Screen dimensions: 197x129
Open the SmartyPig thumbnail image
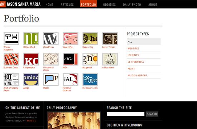[x=71, y=39]
